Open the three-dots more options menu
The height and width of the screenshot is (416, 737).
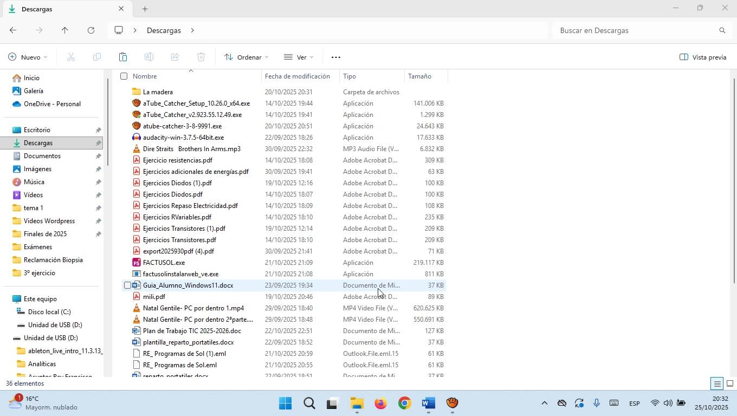point(335,57)
